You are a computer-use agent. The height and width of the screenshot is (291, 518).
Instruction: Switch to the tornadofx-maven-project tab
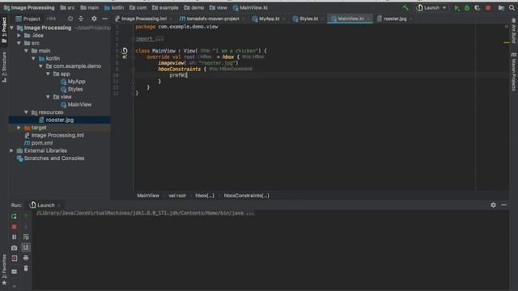(212, 19)
